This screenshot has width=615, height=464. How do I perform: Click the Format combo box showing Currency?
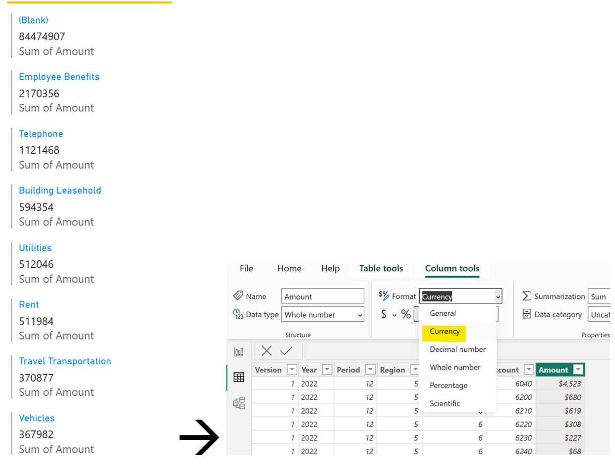pyautogui.click(x=461, y=296)
